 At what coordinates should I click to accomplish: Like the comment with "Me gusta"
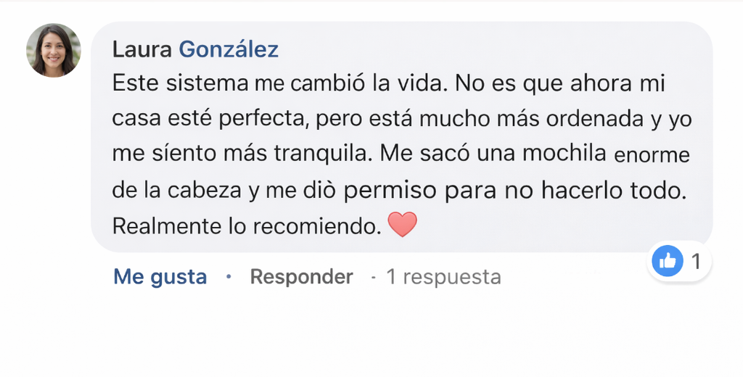pyautogui.click(x=160, y=277)
